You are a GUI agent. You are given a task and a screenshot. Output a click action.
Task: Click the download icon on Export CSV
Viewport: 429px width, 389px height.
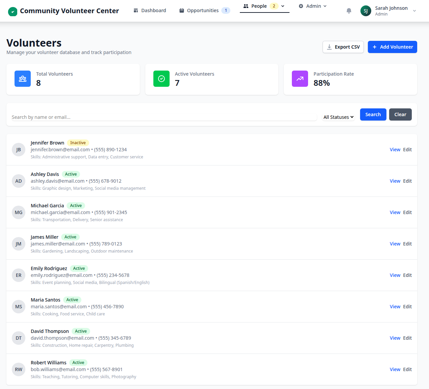click(x=329, y=47)
